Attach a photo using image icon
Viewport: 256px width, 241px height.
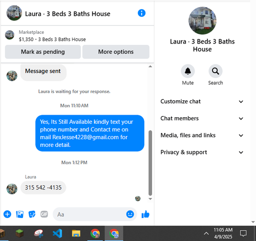click(20, 214)
